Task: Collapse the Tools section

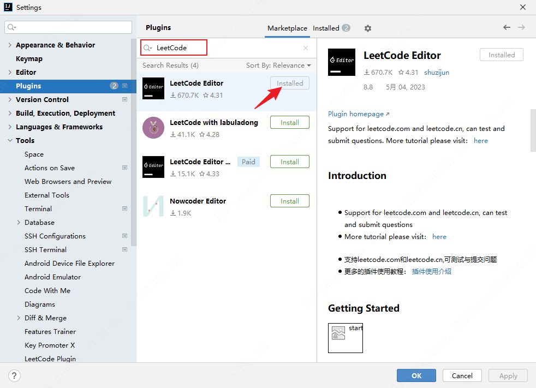Action: [x=10, y=140]
